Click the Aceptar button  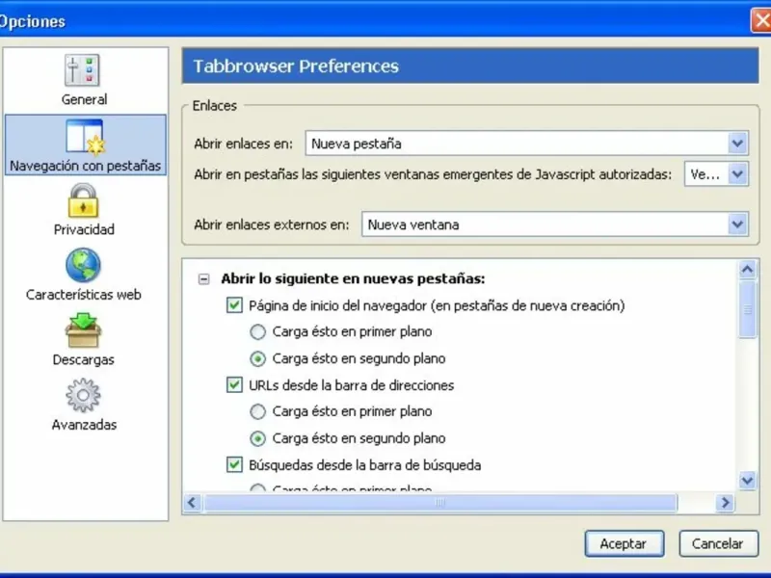click(x=623, y=543)
